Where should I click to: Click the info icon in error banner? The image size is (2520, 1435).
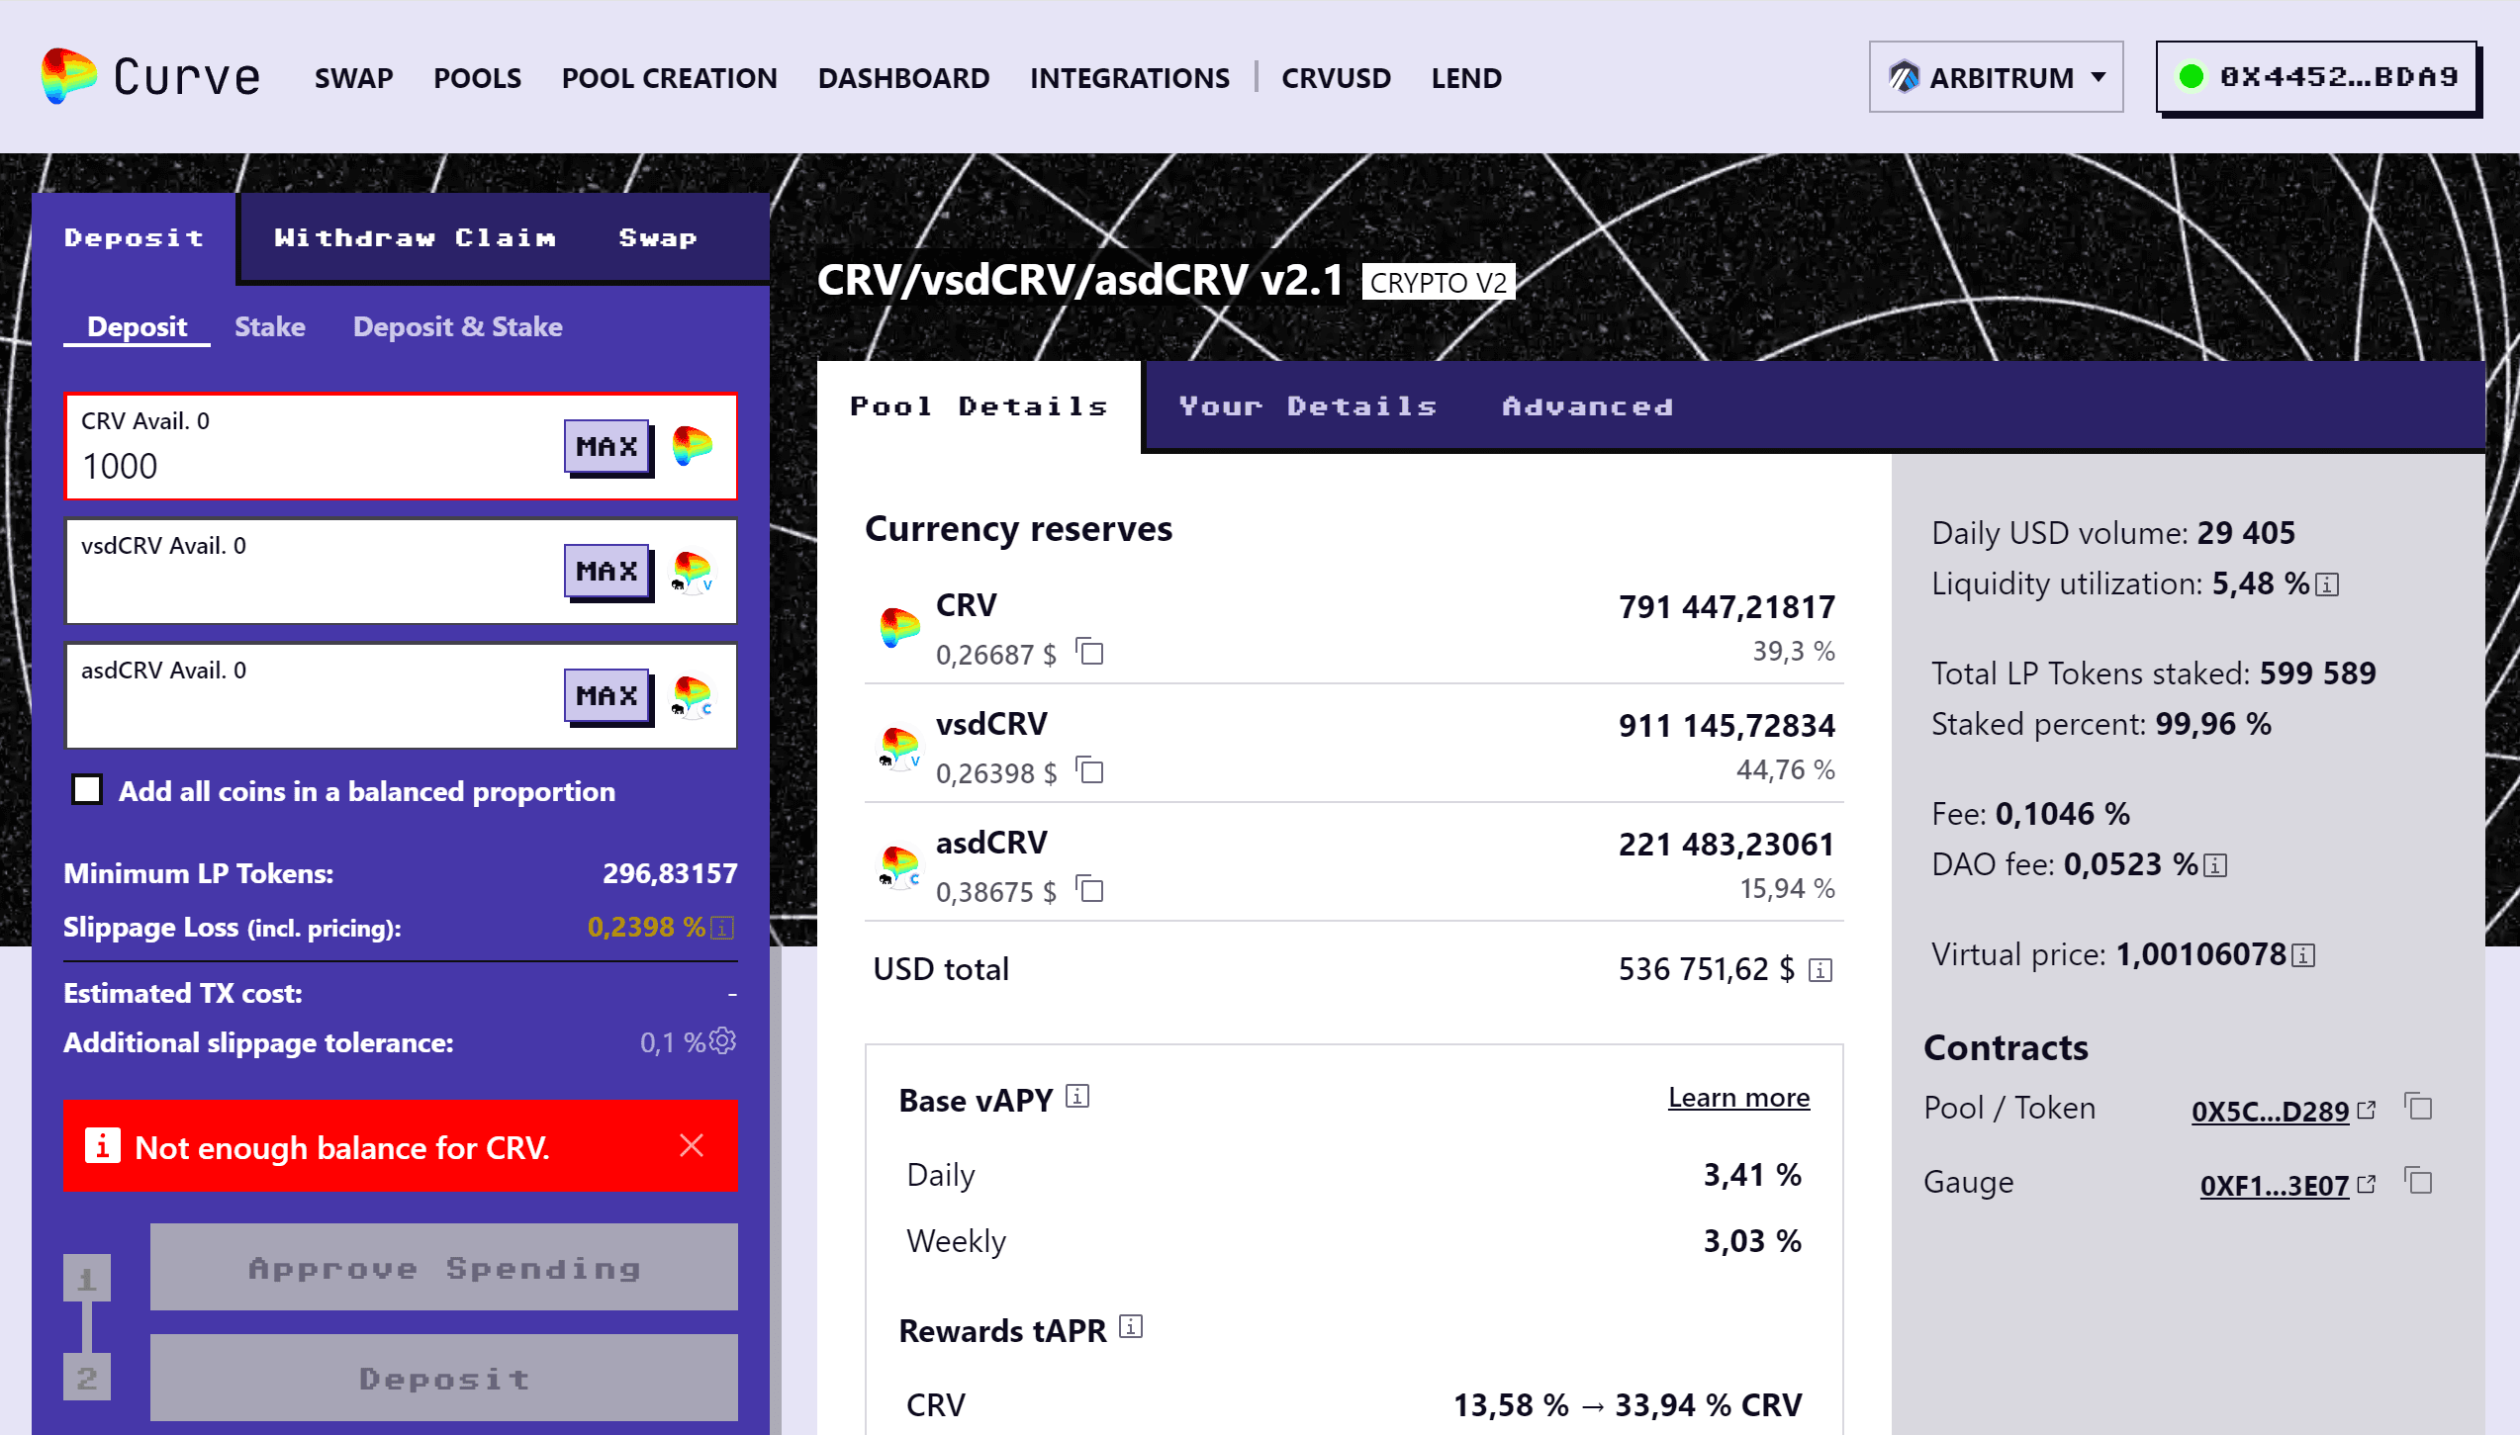click(102, 1146)
